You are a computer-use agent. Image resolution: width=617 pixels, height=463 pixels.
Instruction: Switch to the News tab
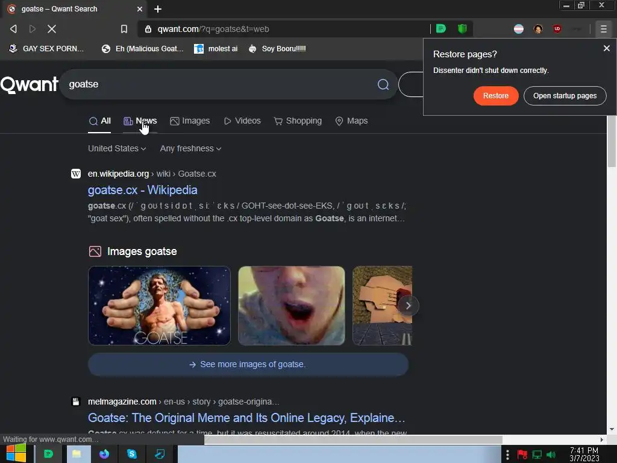pos(140,121)
